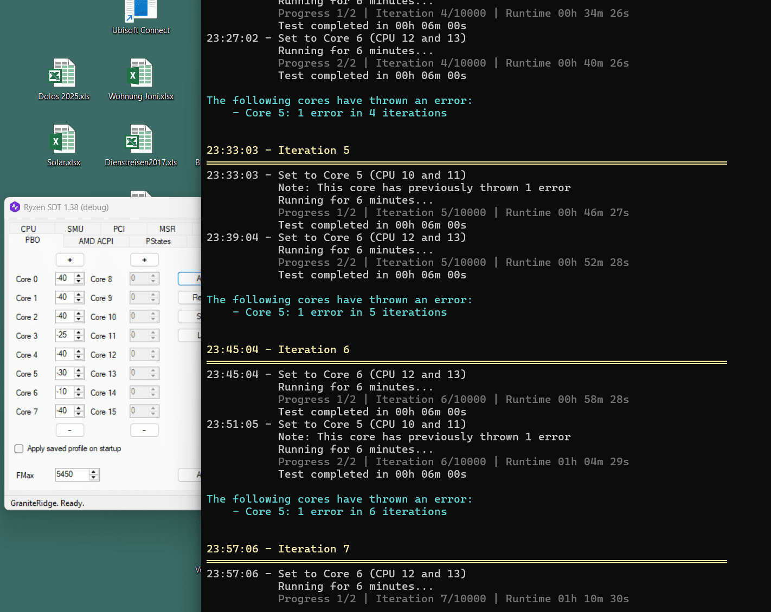Decrease Core 2 offset with down arrow
The height and width of the screenshot is (612, 771).
pos(79,320)
